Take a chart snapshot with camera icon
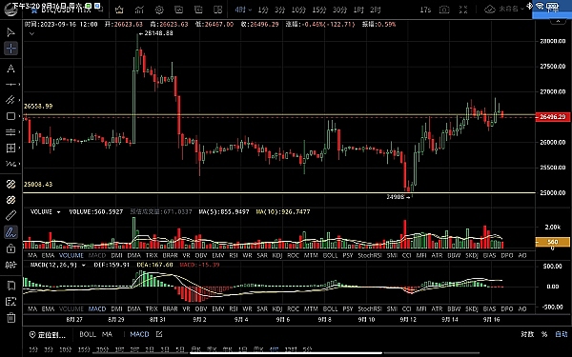The width and height of the screenshot is (572, 357). pos(444,10)
